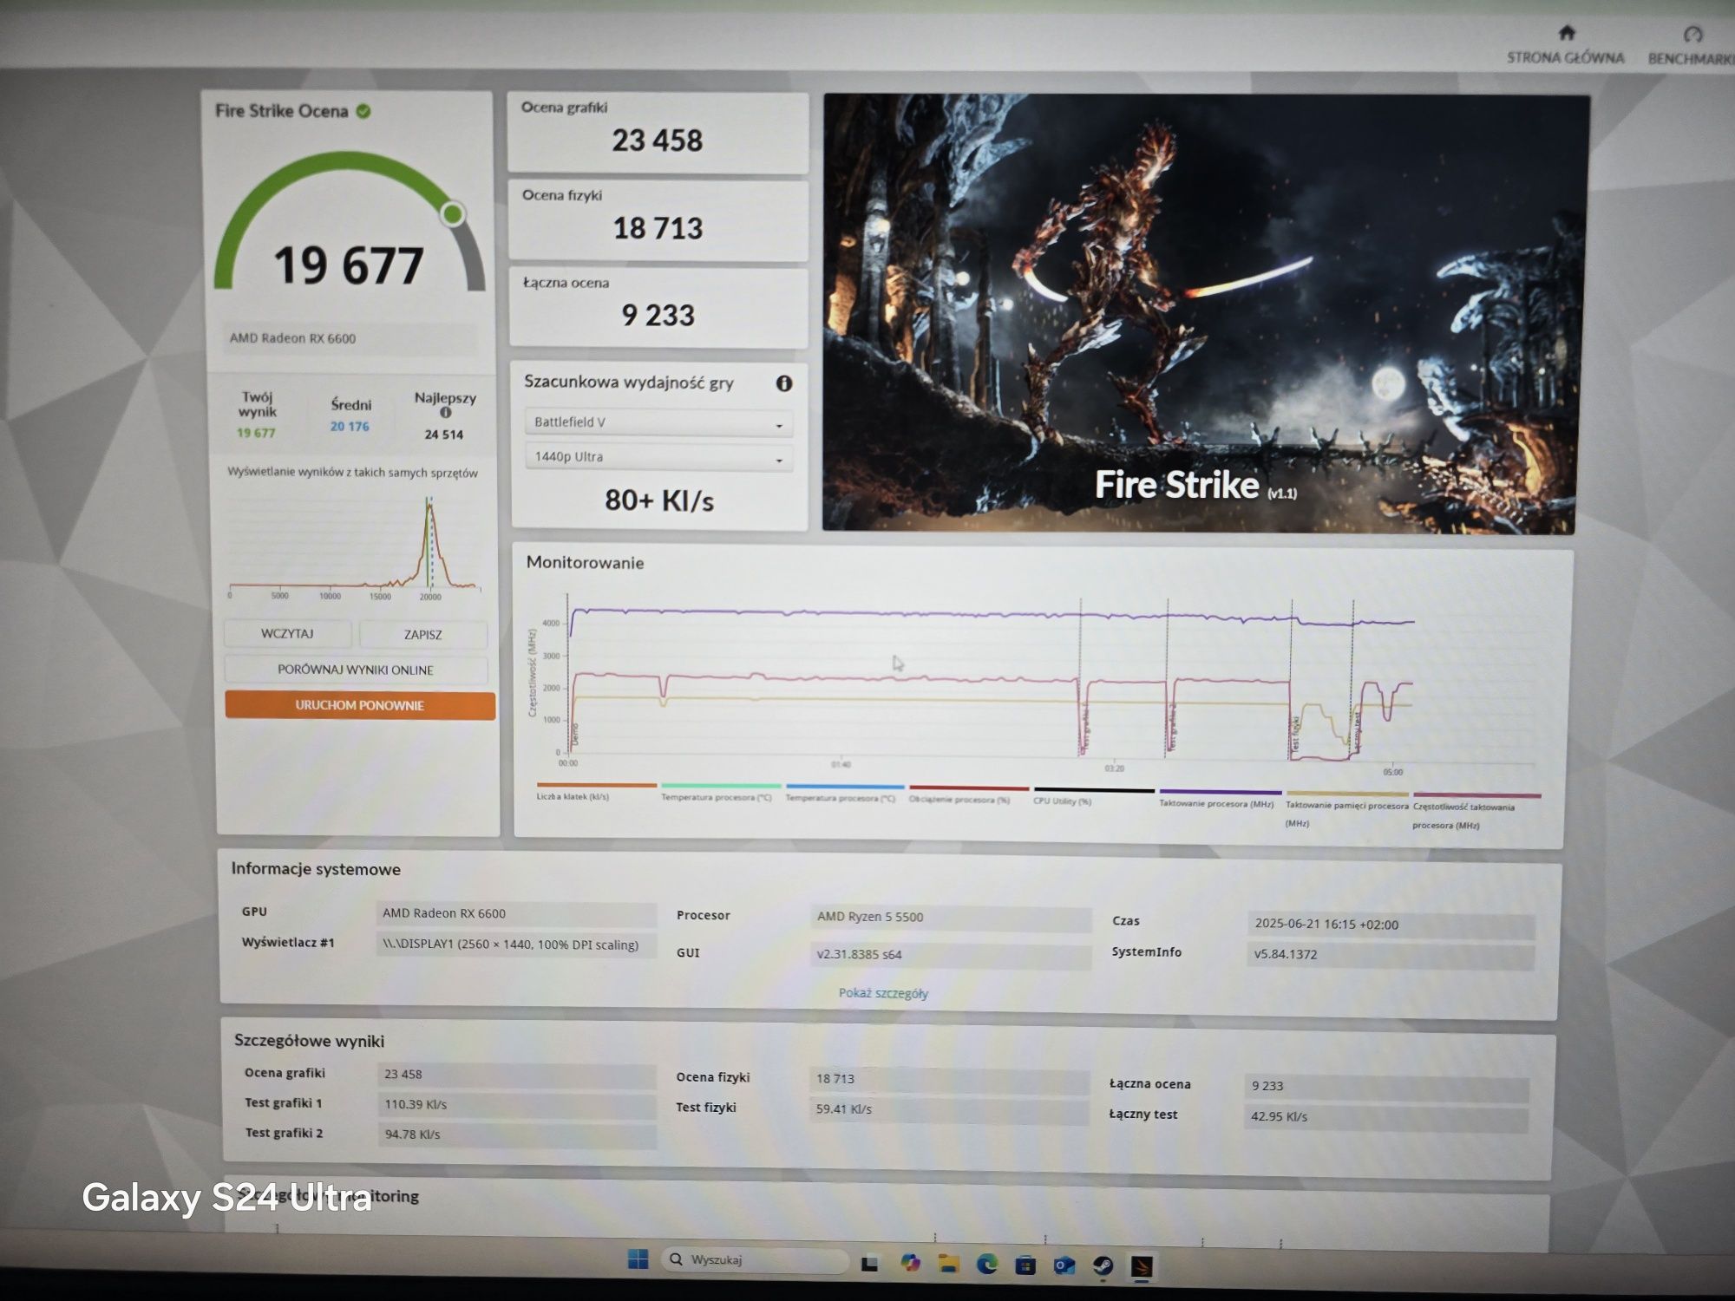Click the Test grafiki 1 value 110.39 Kl/s
Image resolution: width=1735 pixels, height=1301 pixels.
517,1105
